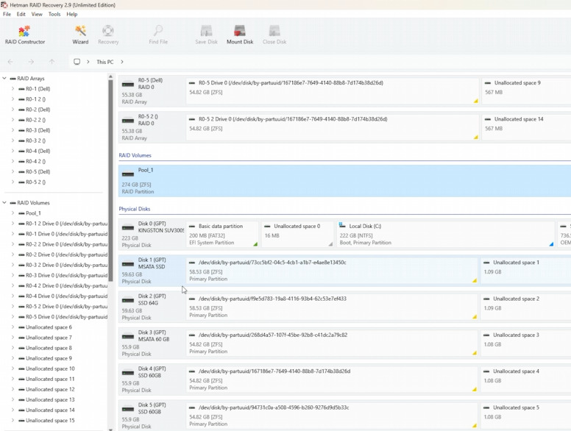Open the Edit menu
571x431 pixels.
(21, 14)
